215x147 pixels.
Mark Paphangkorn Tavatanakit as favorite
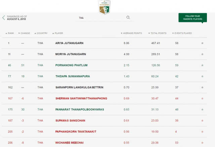(x=202, y=132)
